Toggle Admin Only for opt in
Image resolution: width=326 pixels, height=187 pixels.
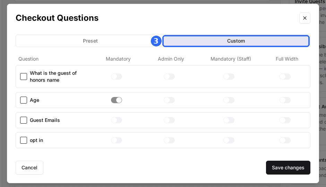tap(169, 140)
